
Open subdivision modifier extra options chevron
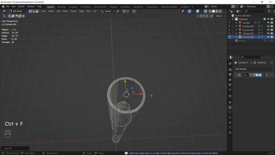coord(263,75)
